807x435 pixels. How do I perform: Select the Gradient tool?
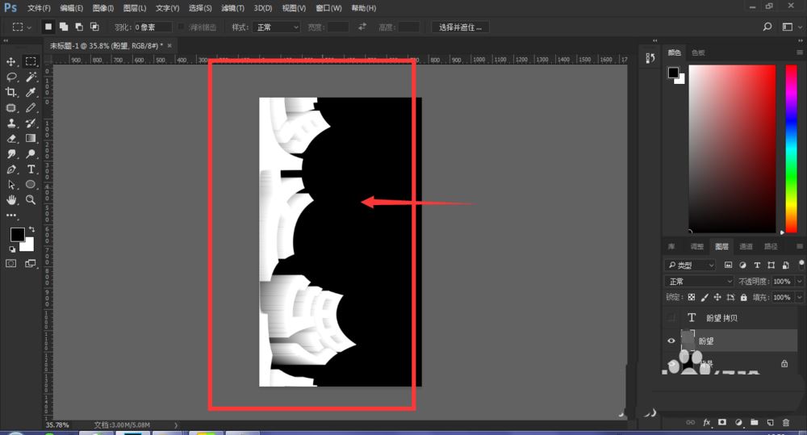(x=31, y=139)
